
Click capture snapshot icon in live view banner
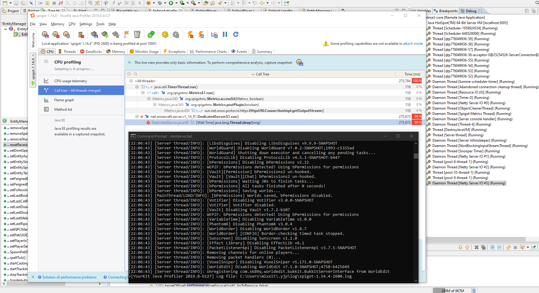tap(299, 63)
